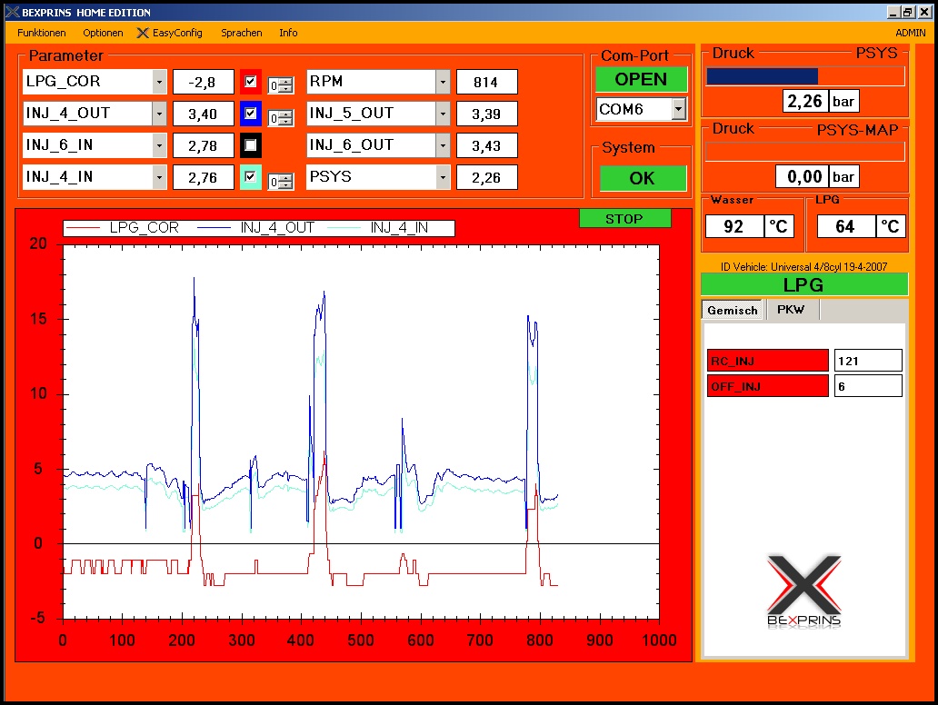This screenshot has width=938, height=705.
Task: Toggle the cyan INJ_4_IN graph checkbox
Action: click(x=250, y=177)
